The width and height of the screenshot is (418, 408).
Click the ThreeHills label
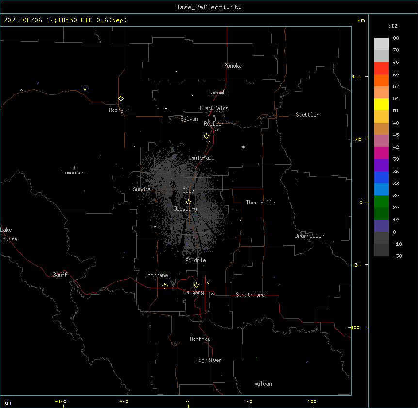point(260,203)
